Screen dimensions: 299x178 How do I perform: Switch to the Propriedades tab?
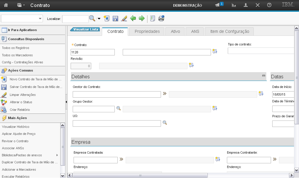[x=147, y=31]
